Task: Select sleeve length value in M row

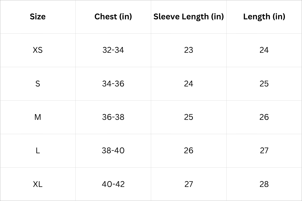Action: coord(188,117)
